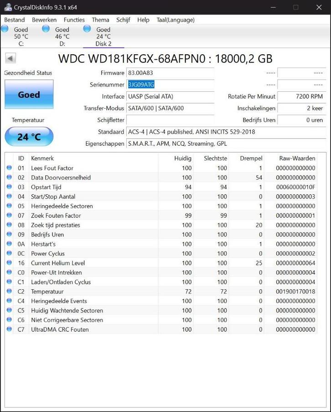Viewport: 331px width, 412px height.
Task: Click the Drempel column header
Action: (x=247, y=158)
